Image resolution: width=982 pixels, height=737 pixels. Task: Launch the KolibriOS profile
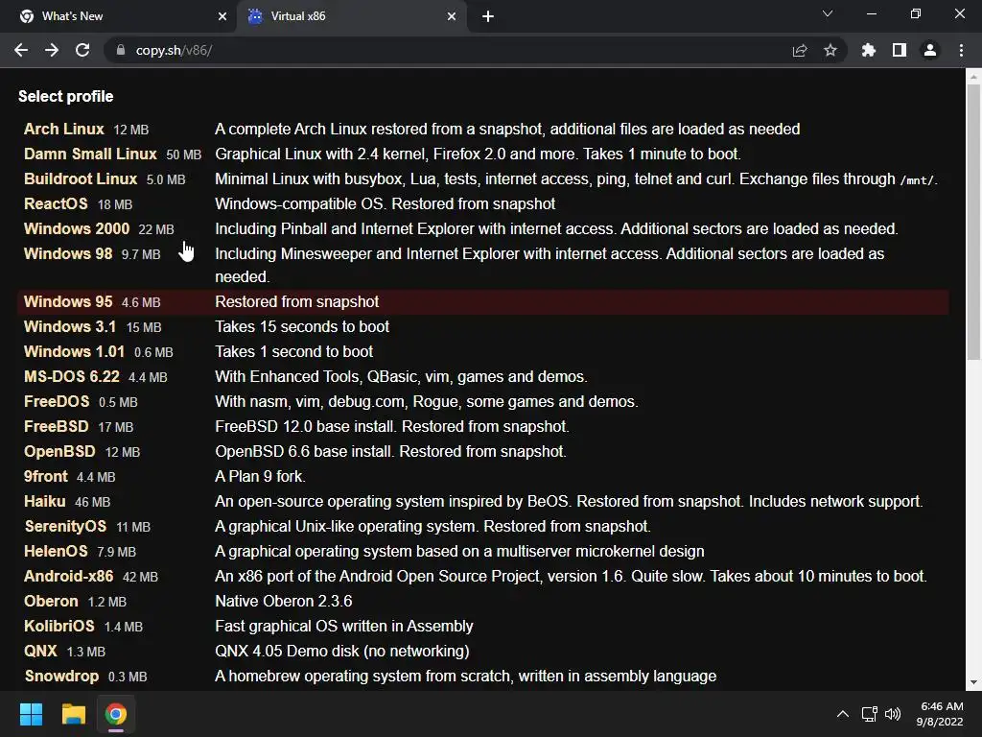59,627
